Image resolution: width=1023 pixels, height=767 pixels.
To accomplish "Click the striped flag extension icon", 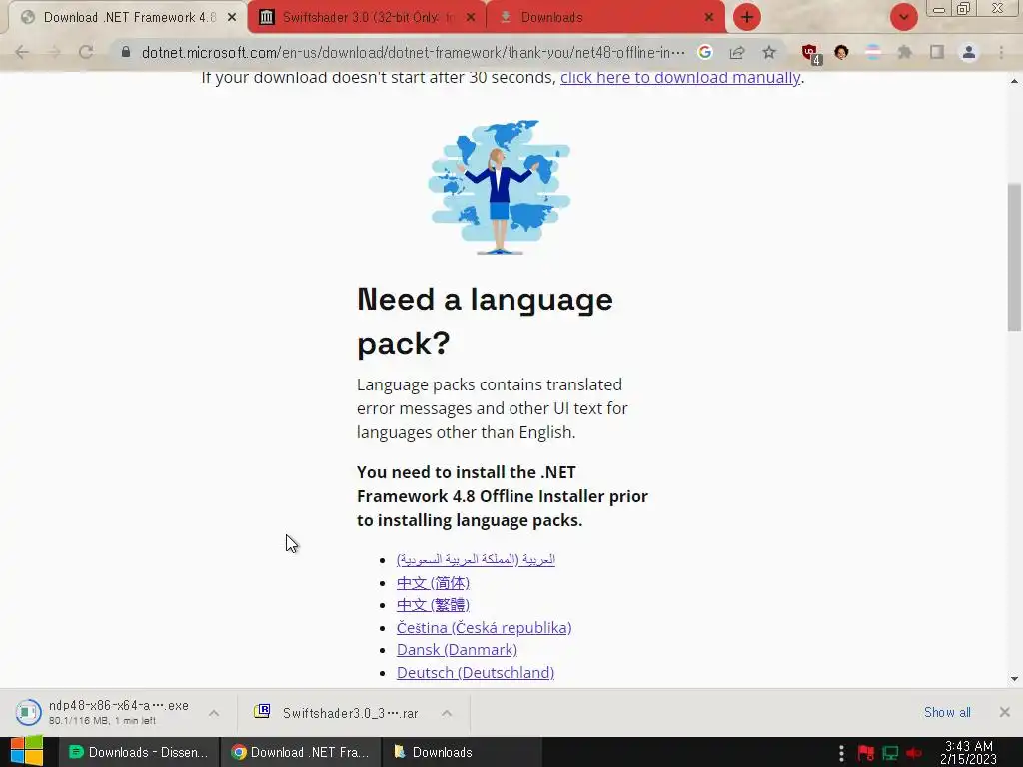I will pos(873,52).
